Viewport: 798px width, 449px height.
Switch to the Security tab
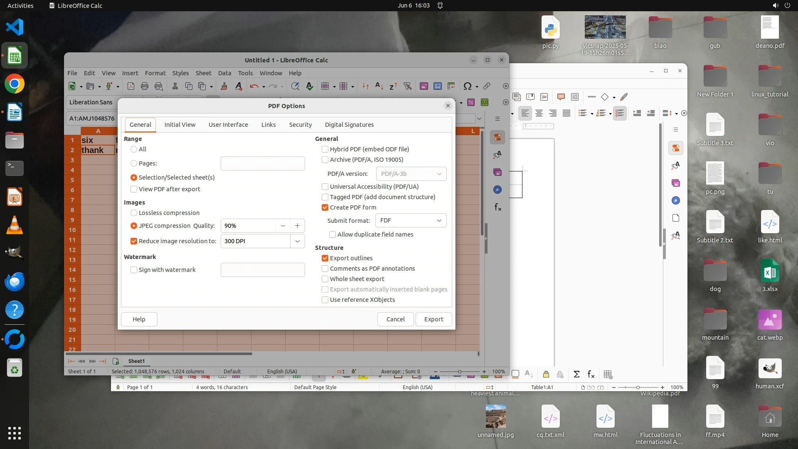(x=300, y=125)
